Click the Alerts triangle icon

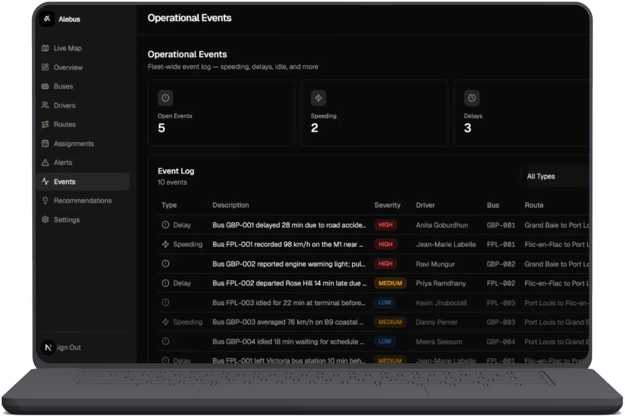(45, 163)
